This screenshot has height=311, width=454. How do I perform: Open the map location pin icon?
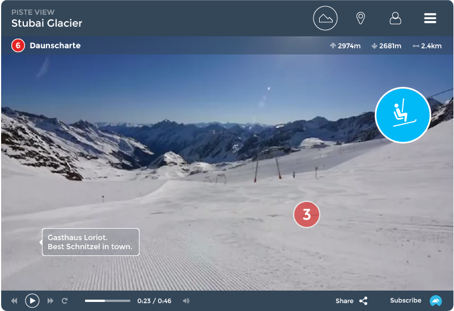360,18
